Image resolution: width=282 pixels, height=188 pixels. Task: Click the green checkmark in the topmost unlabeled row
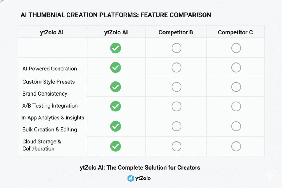coord(116,48)
